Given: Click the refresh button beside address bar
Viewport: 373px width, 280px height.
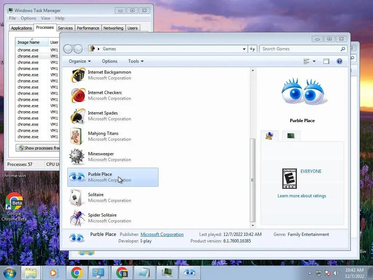Looking at the screenshot, I should 252,49.
